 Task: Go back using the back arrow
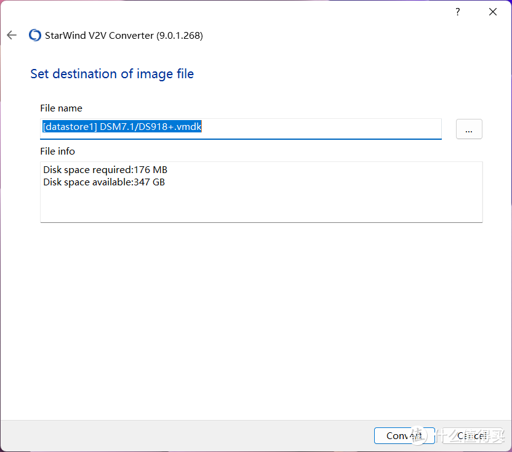click(x=12, y=35)
